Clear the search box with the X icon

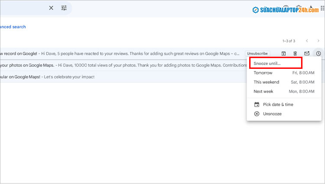point(51,8)
